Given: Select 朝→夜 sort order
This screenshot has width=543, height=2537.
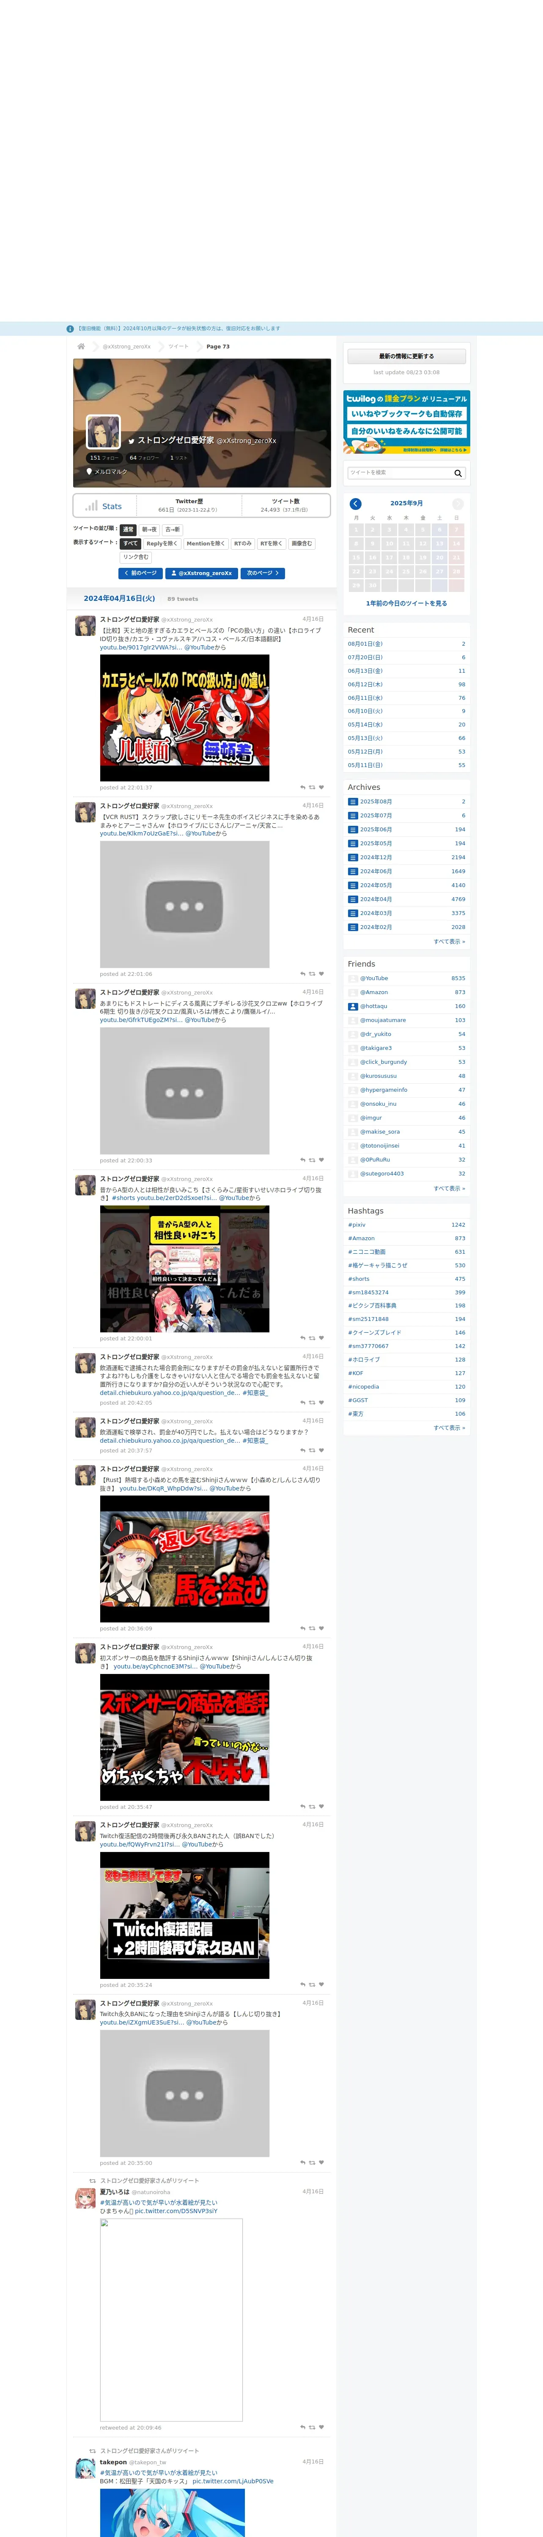Looking at the screenshot, I should 149,530.
